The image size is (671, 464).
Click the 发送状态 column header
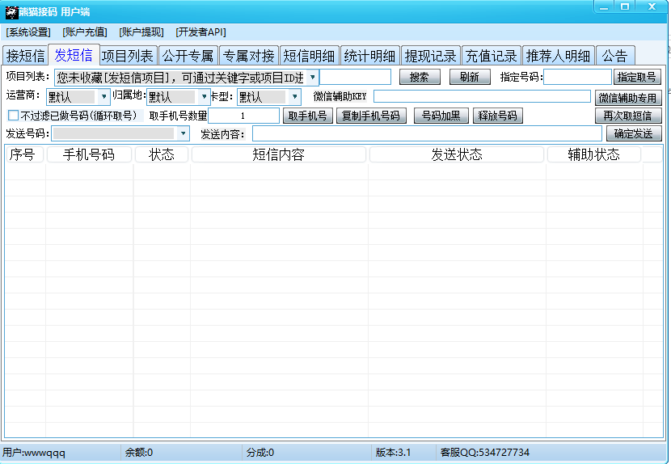457,154
